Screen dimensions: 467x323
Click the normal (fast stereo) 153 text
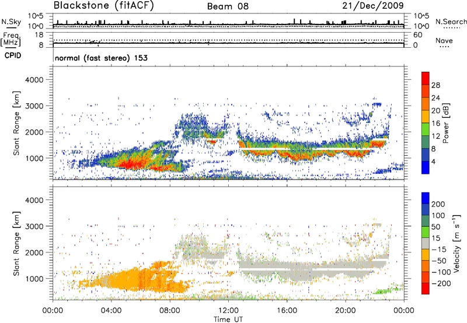tap(101, 58)
